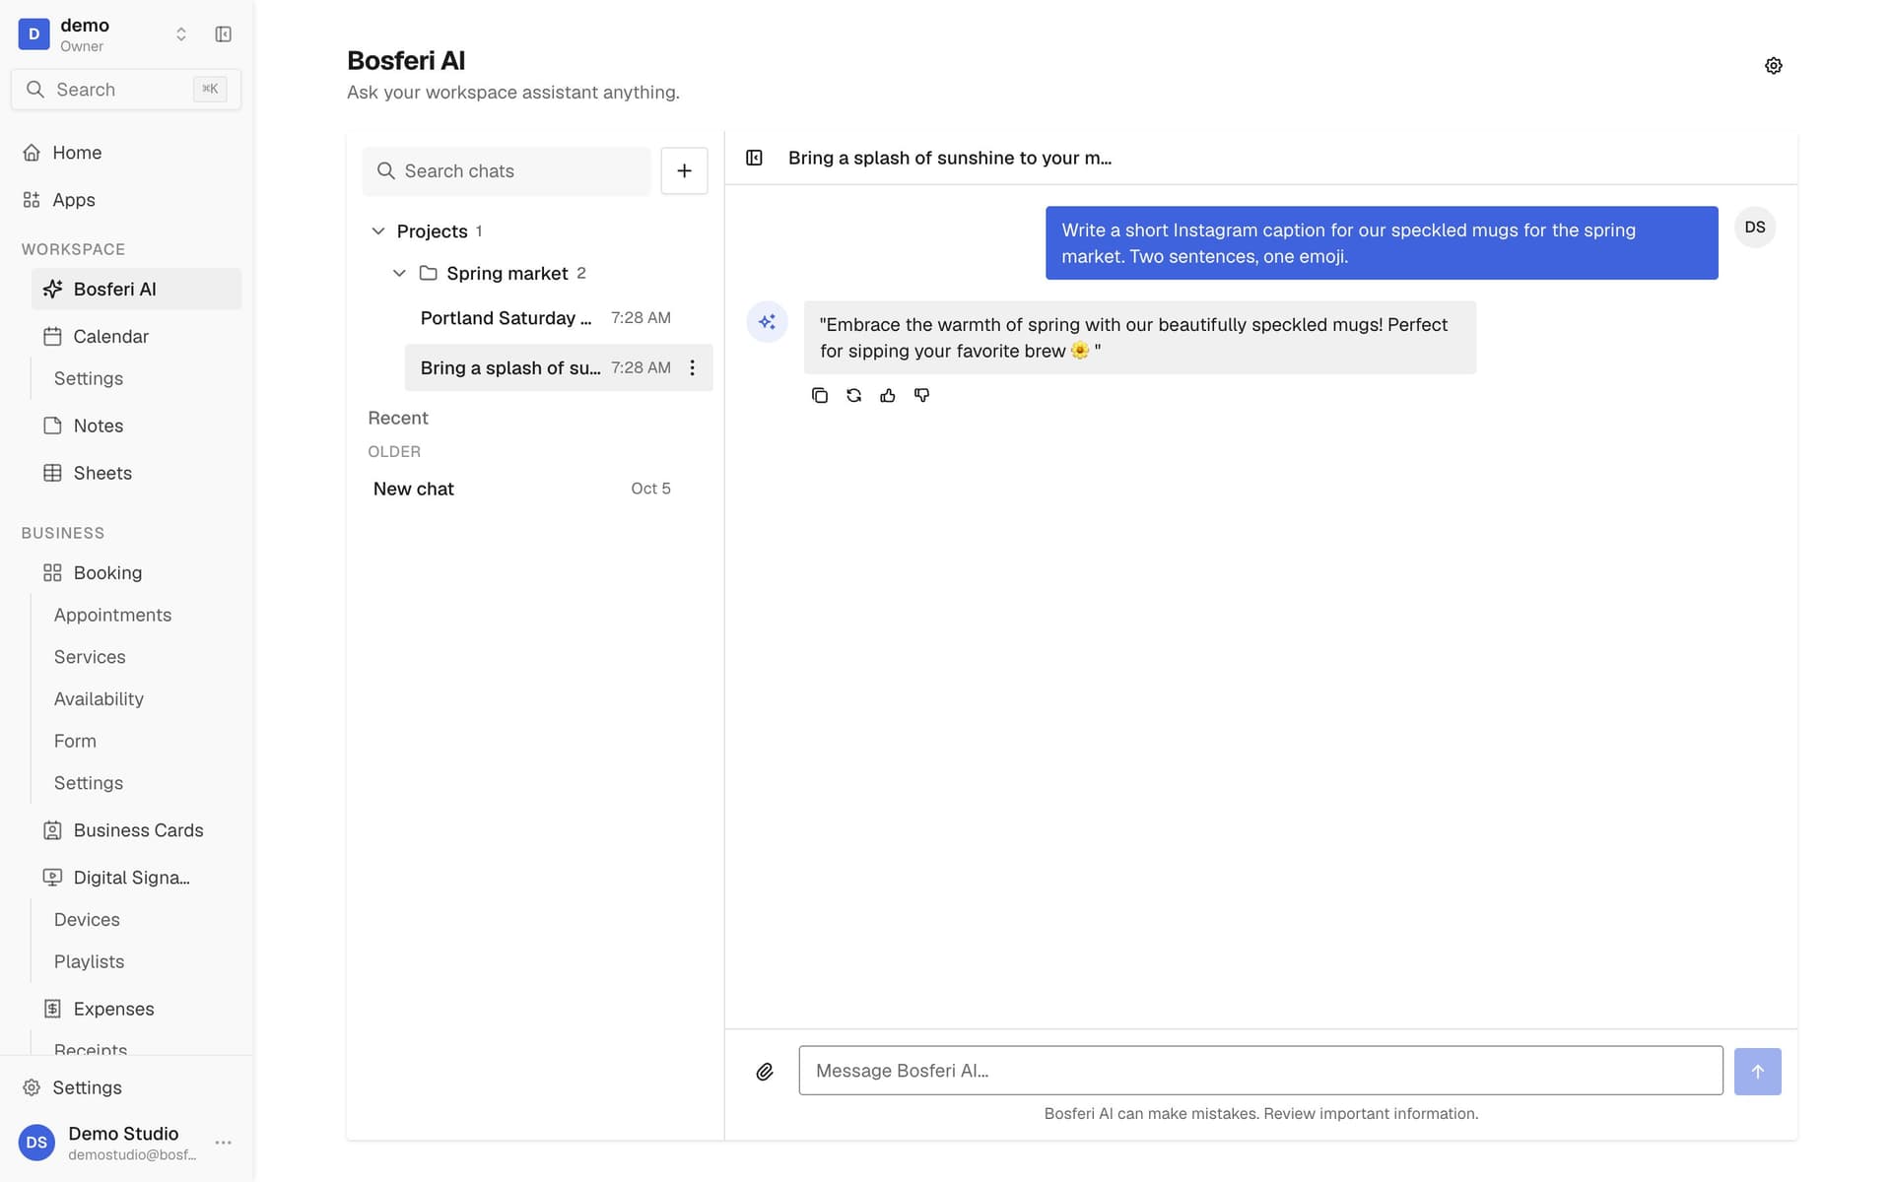Screen dimensions: 1892x1182
Task: Open Playlists under Digital Signage
Action: (x=89, y=961)
